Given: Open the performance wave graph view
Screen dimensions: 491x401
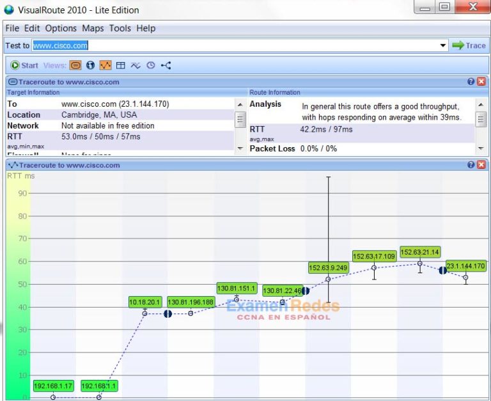Looking at the screenshot, I should point(136,65).
